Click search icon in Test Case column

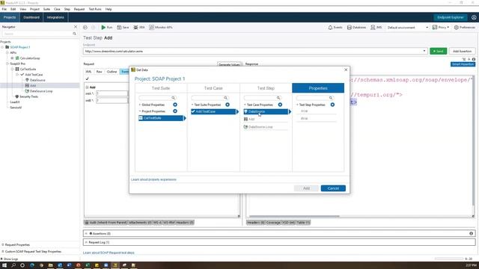[225, 98]
